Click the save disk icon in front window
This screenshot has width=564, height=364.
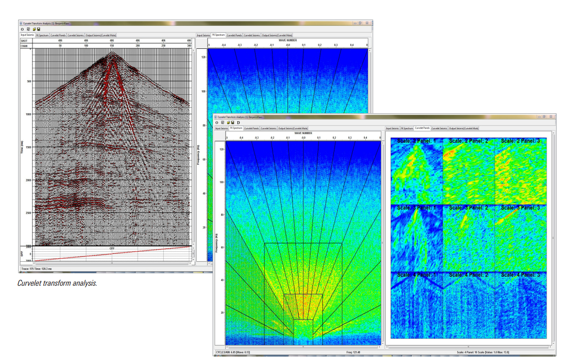[233, 122]
